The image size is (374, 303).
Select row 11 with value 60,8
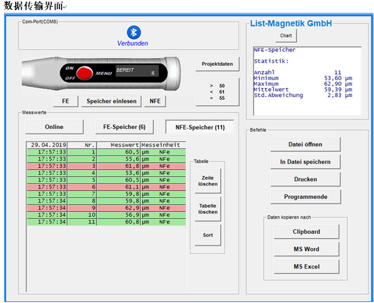107,222
